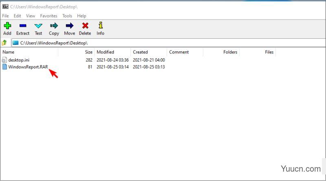Click size value 282
This screenshot has width=326, height=181.
click(x=89, y=60)
